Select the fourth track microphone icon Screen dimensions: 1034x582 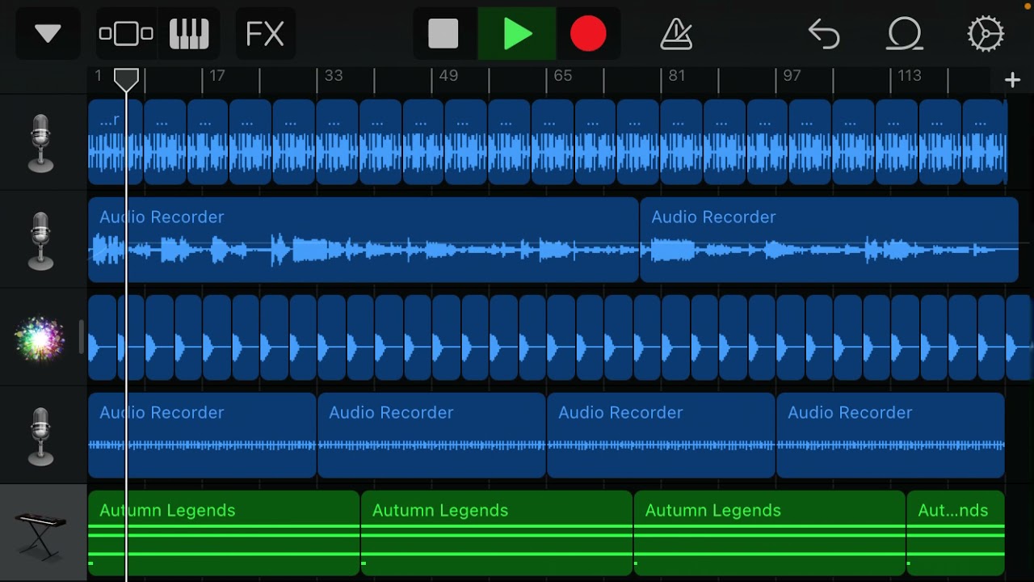40,436
